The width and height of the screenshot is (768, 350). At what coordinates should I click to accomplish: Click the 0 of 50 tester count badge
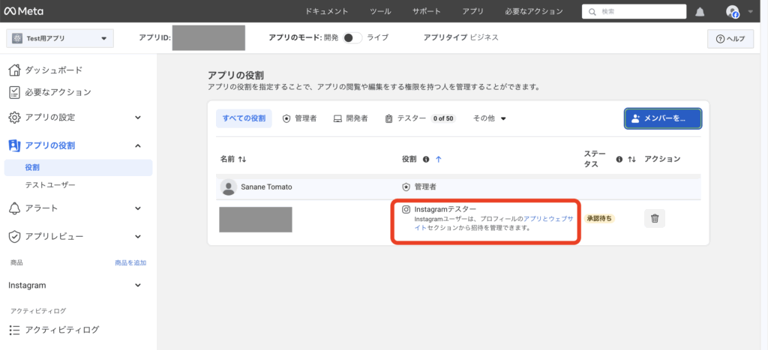443,118
